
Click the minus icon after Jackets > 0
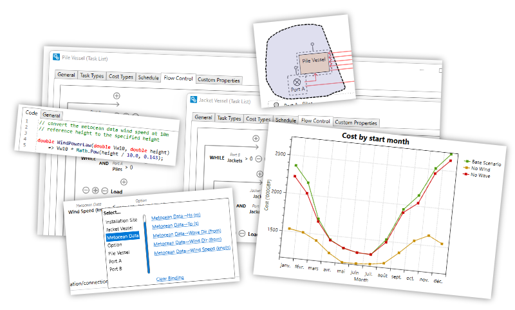[257, 159]
